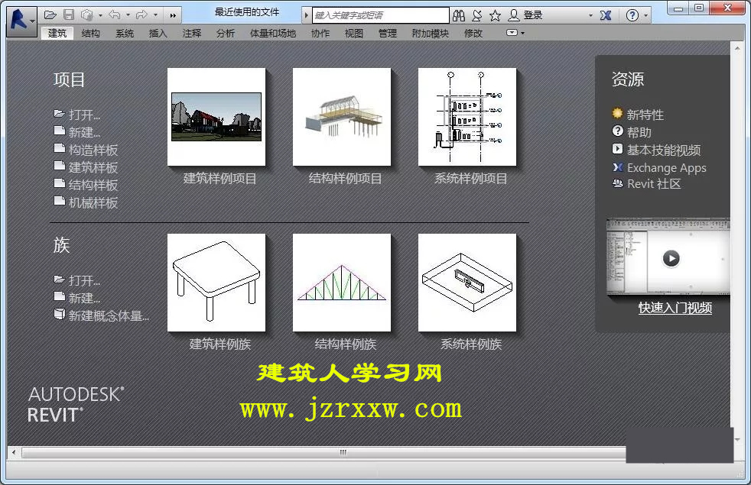Screen dimensions: 751x485
Task: Expand the Undo history dropdown arrow
Action: (128, 15)
